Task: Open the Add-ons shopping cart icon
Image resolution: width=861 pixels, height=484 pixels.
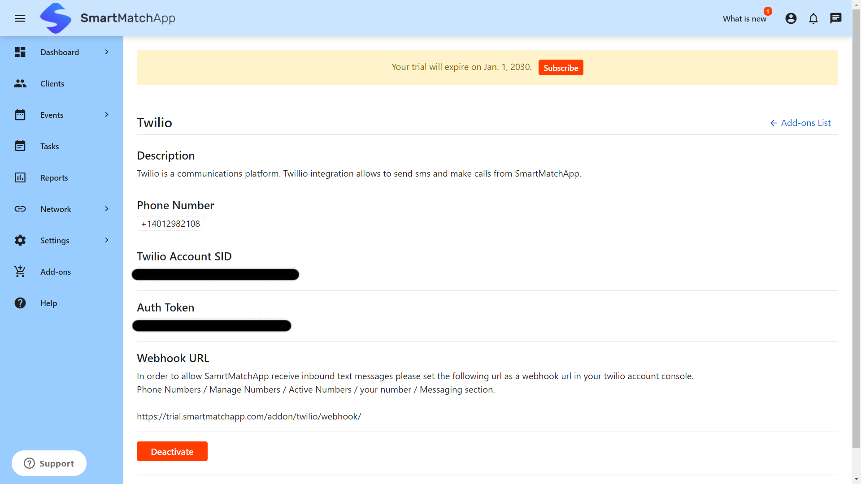Action: (20, 272)
